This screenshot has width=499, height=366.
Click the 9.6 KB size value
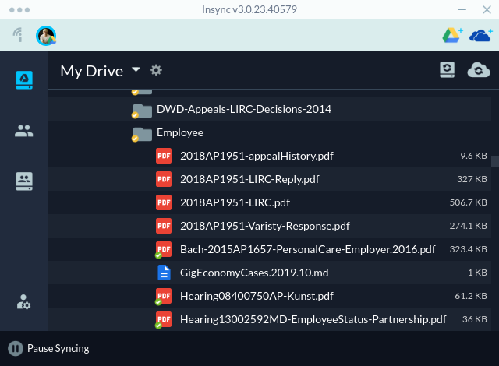(x=473, y=156)
